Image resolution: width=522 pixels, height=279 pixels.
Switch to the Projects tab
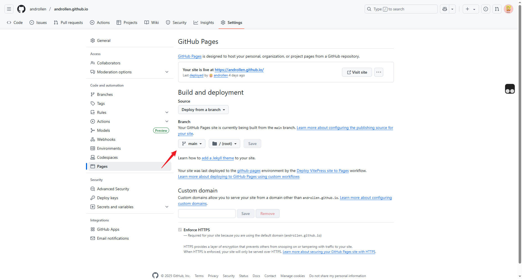click(127, 22)
